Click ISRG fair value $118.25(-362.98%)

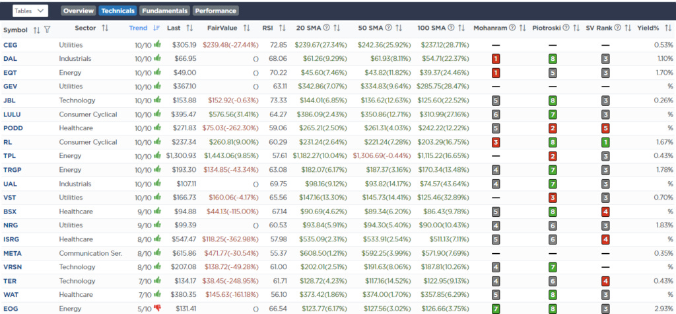[230, 239]
